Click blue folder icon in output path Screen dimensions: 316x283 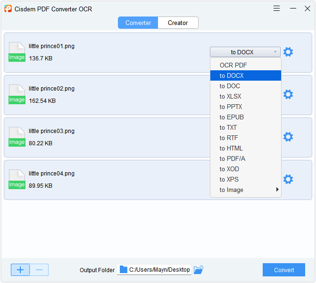pyautogui.click(x=124, y=269)
